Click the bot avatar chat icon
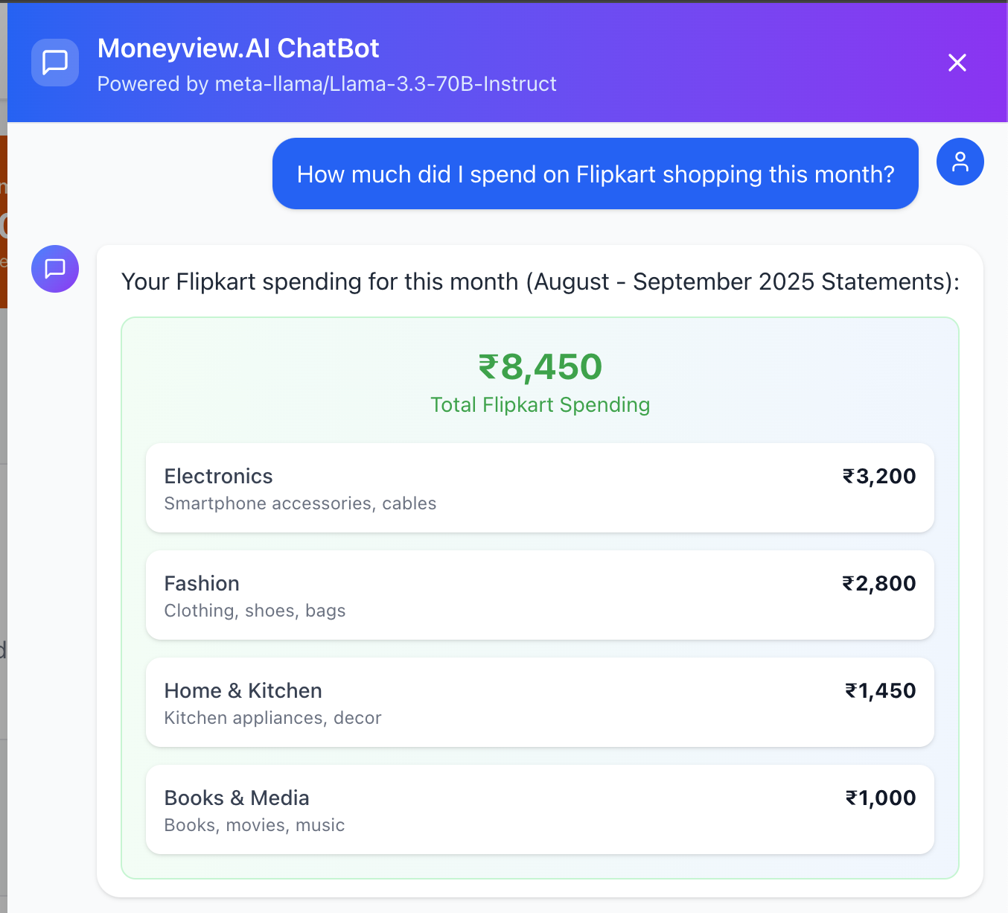Screen dimensions: 1008x913 coord(55,269)
